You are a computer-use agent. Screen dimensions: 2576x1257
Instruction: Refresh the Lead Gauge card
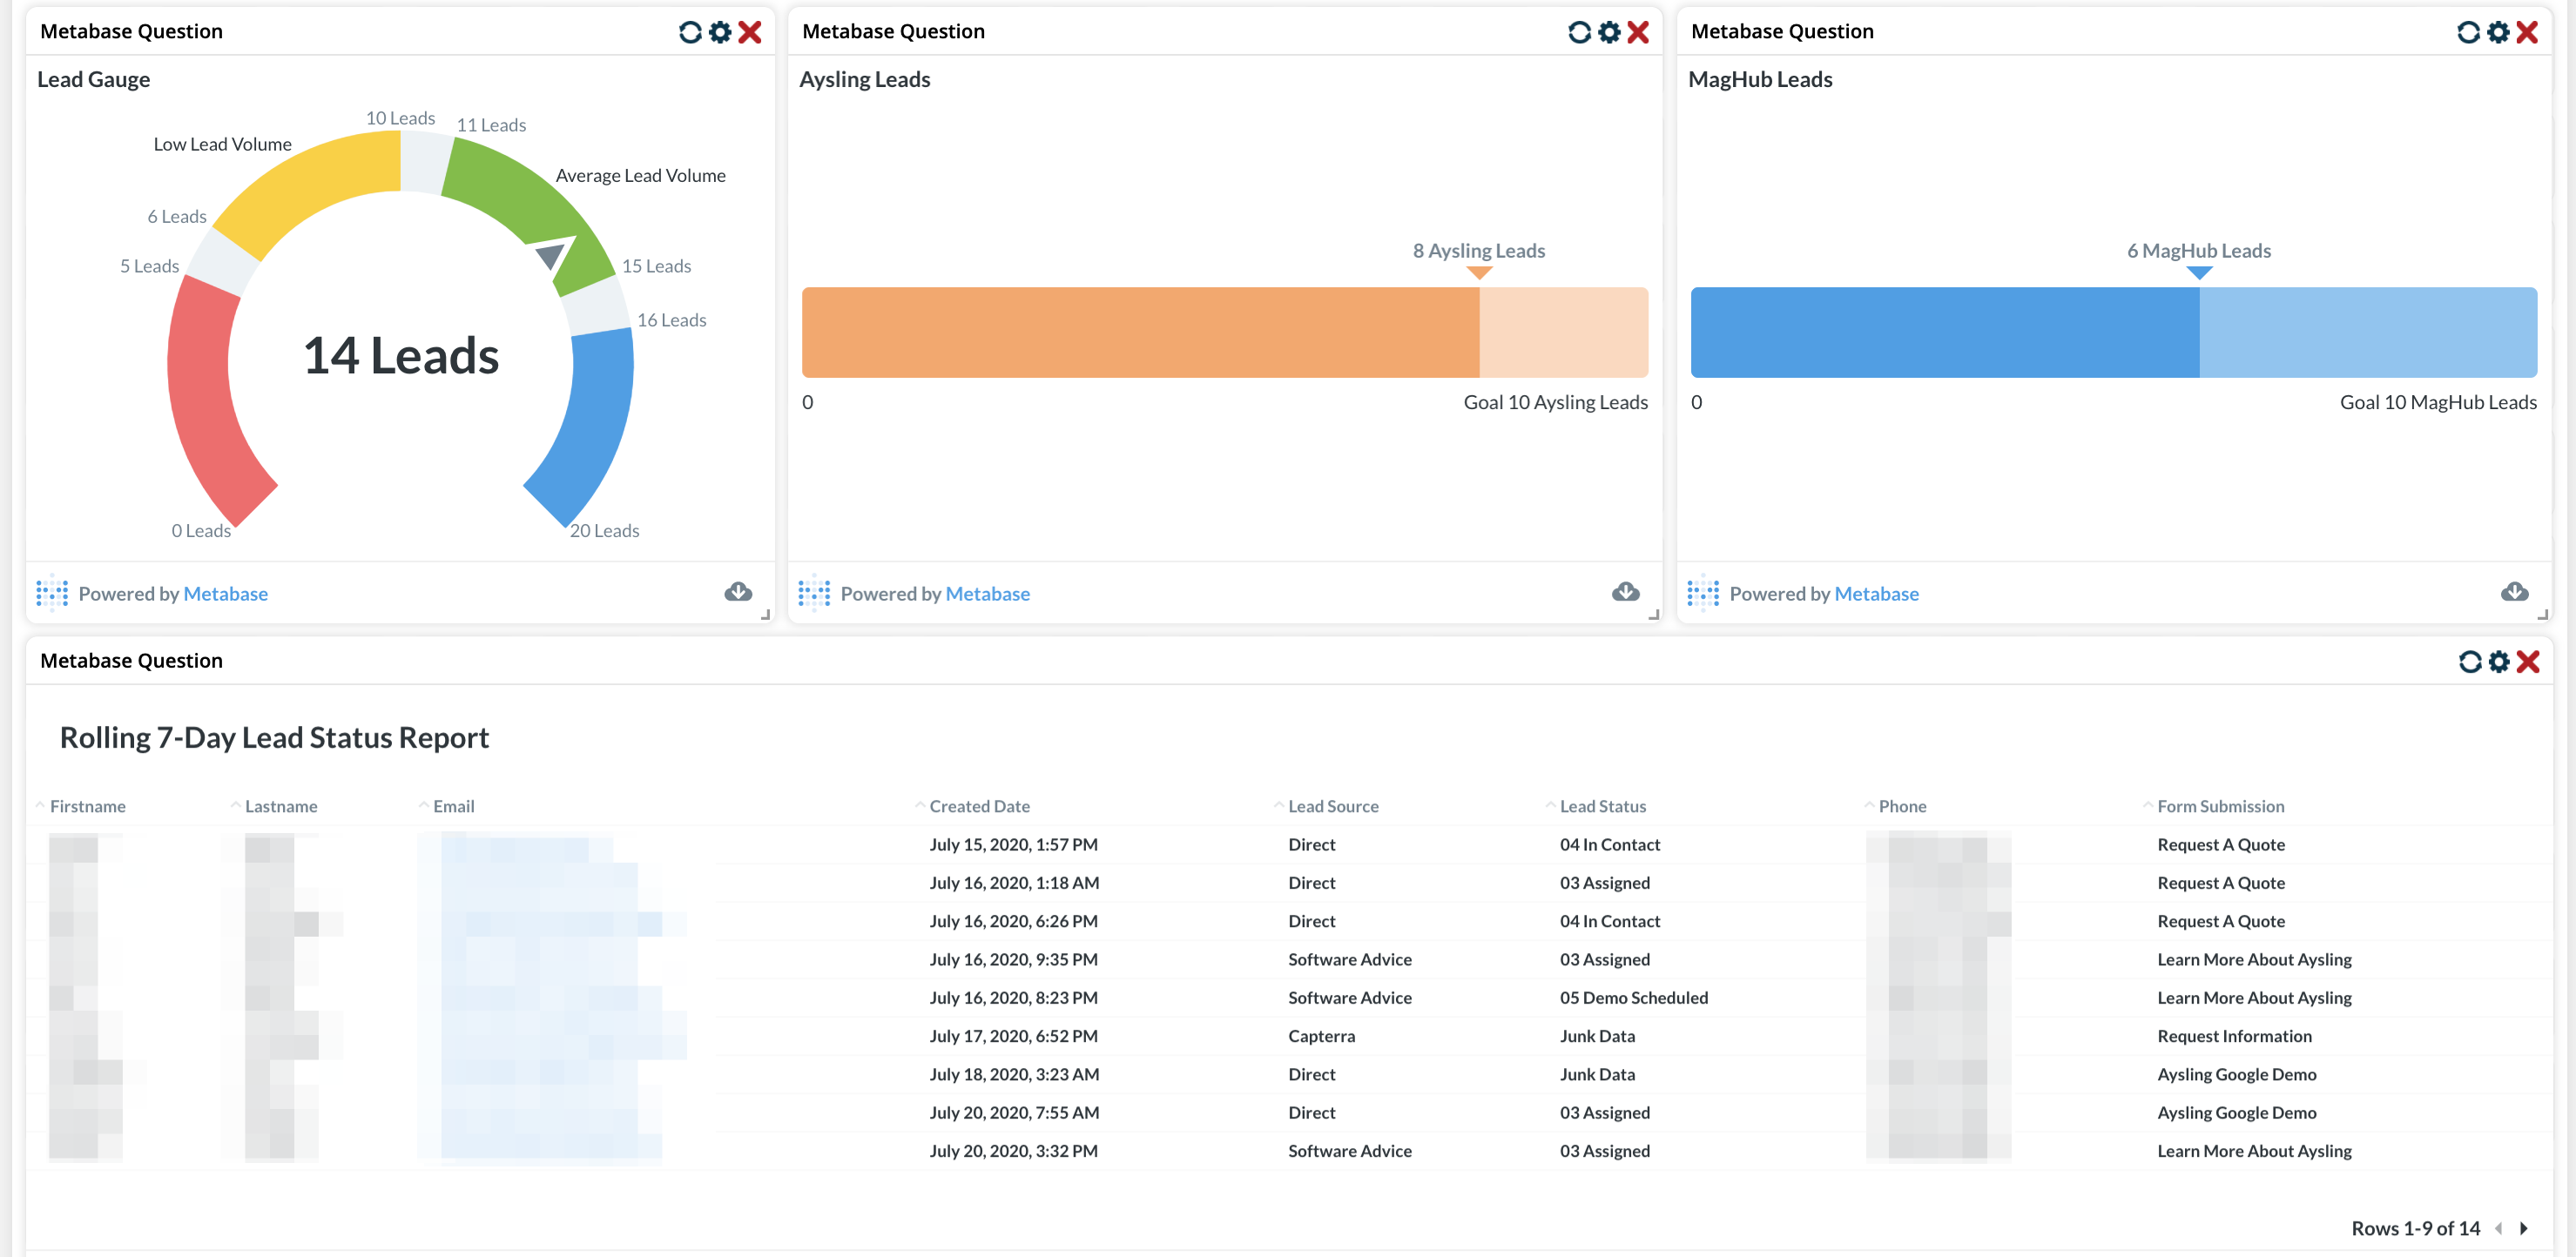pyautogui.click(x=690, y=32)
